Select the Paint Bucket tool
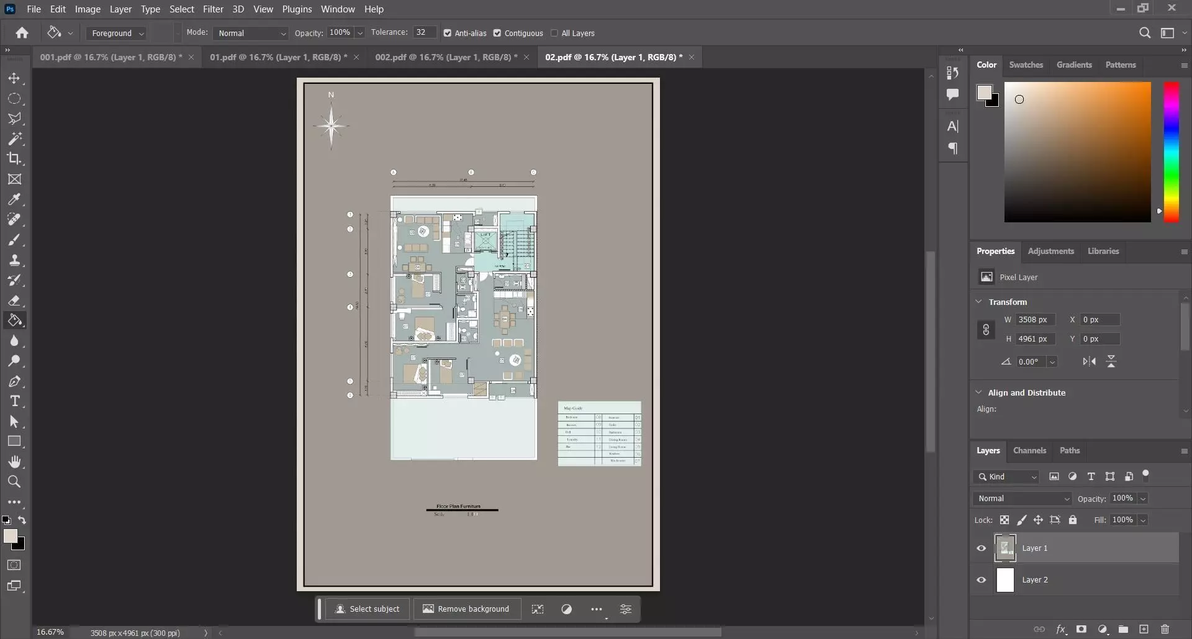The image size is (1192, 639). point(14,320)
